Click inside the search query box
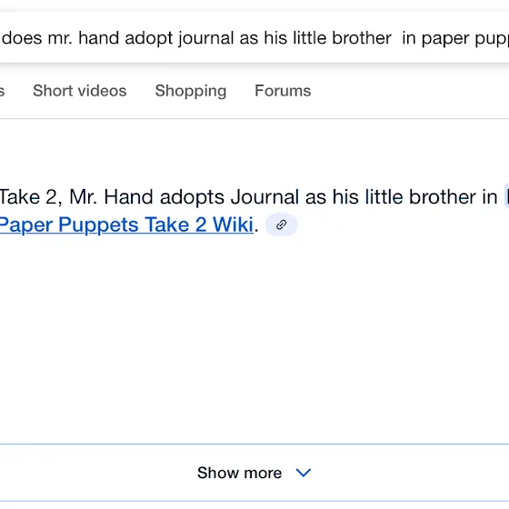Image resolution: width=509 pixels, height=509 pixels. pos(254,37)
